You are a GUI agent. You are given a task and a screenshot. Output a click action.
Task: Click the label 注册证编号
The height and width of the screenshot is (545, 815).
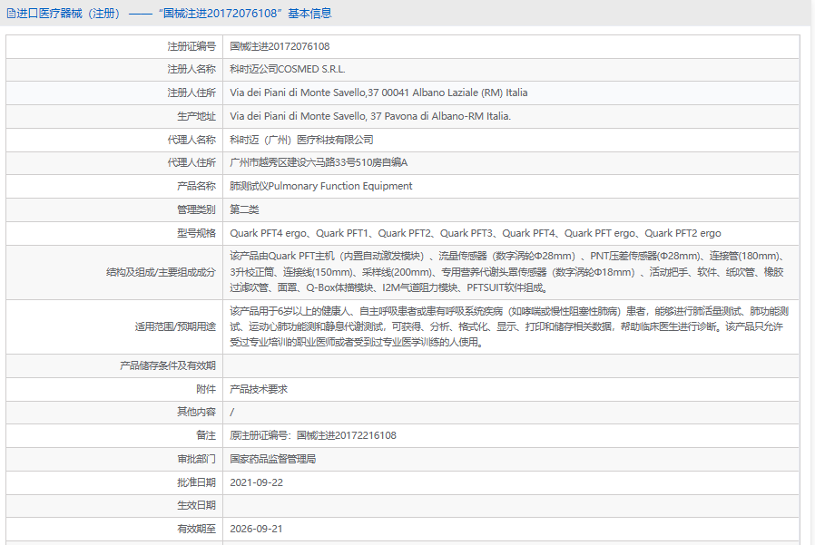tap(191, 46)
